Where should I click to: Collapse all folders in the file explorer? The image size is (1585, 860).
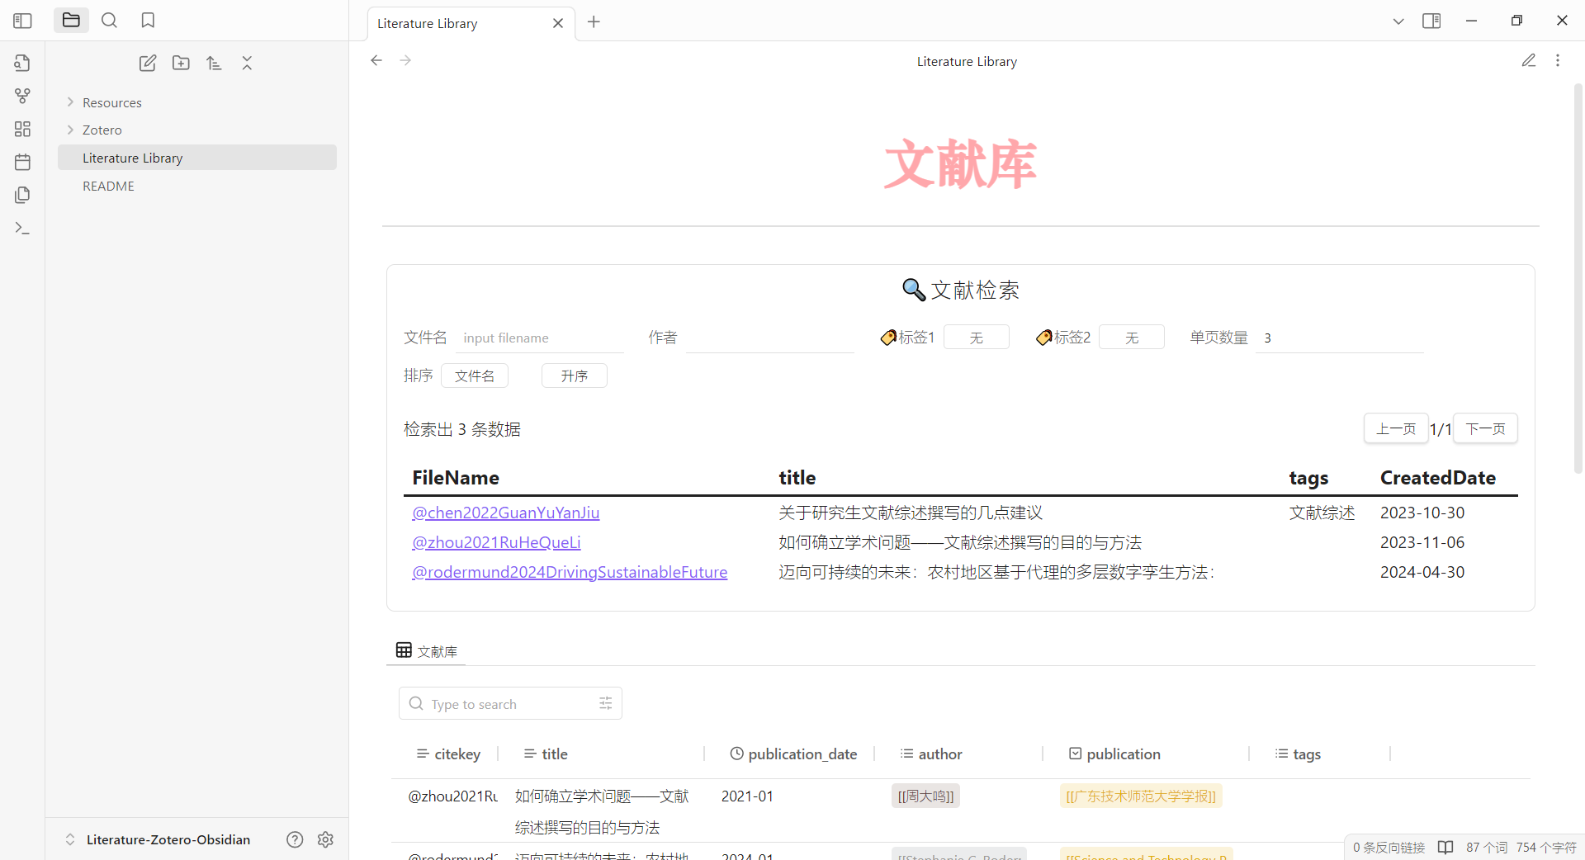click(x=247, y=63)
